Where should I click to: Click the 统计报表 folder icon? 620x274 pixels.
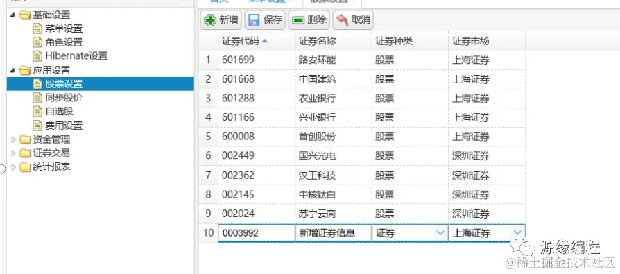[x=25, y=167]
